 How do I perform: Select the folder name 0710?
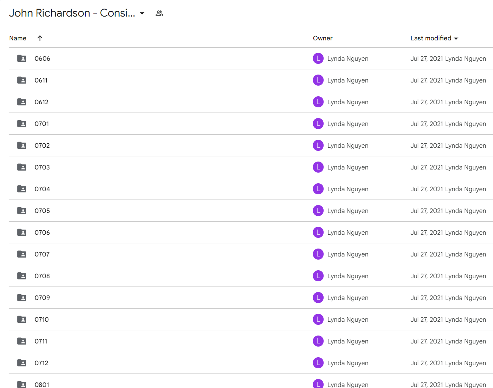click(x=41, y=320)
